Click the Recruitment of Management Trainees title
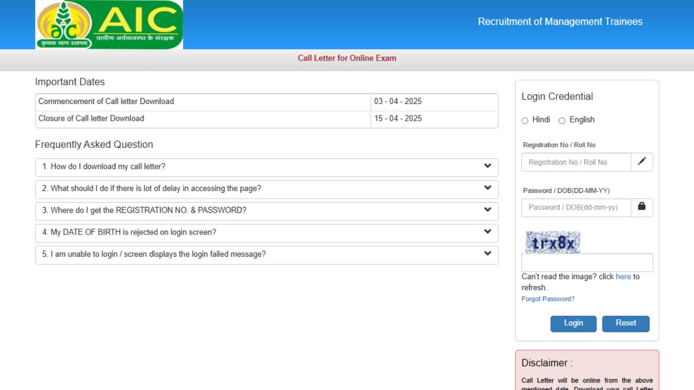This screenshot has height=390, width=694. point(560,22)
